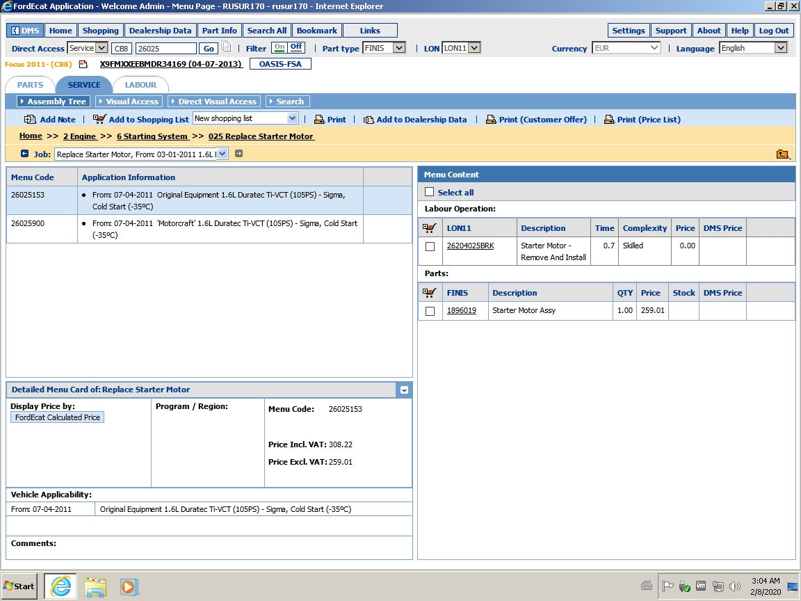
Task: Go to the previous job with the left arrow
Action: [x=25, y=154]
